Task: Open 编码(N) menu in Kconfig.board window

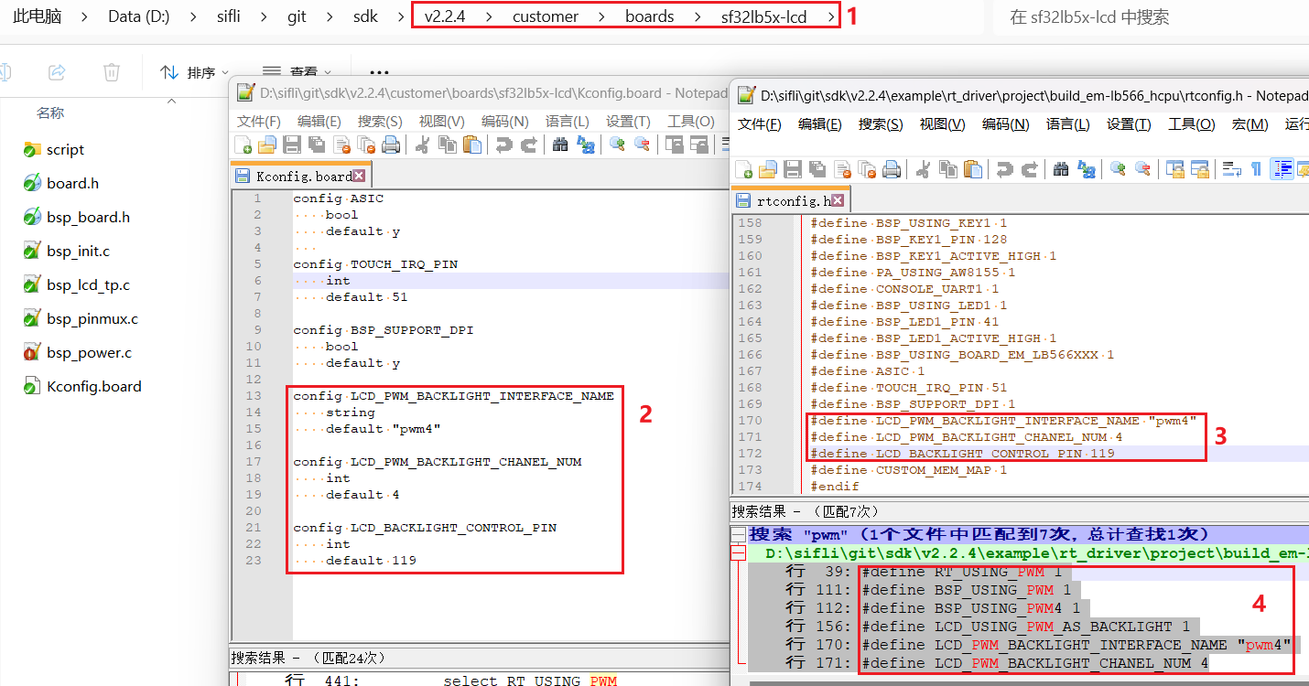Action: (505, 121)
